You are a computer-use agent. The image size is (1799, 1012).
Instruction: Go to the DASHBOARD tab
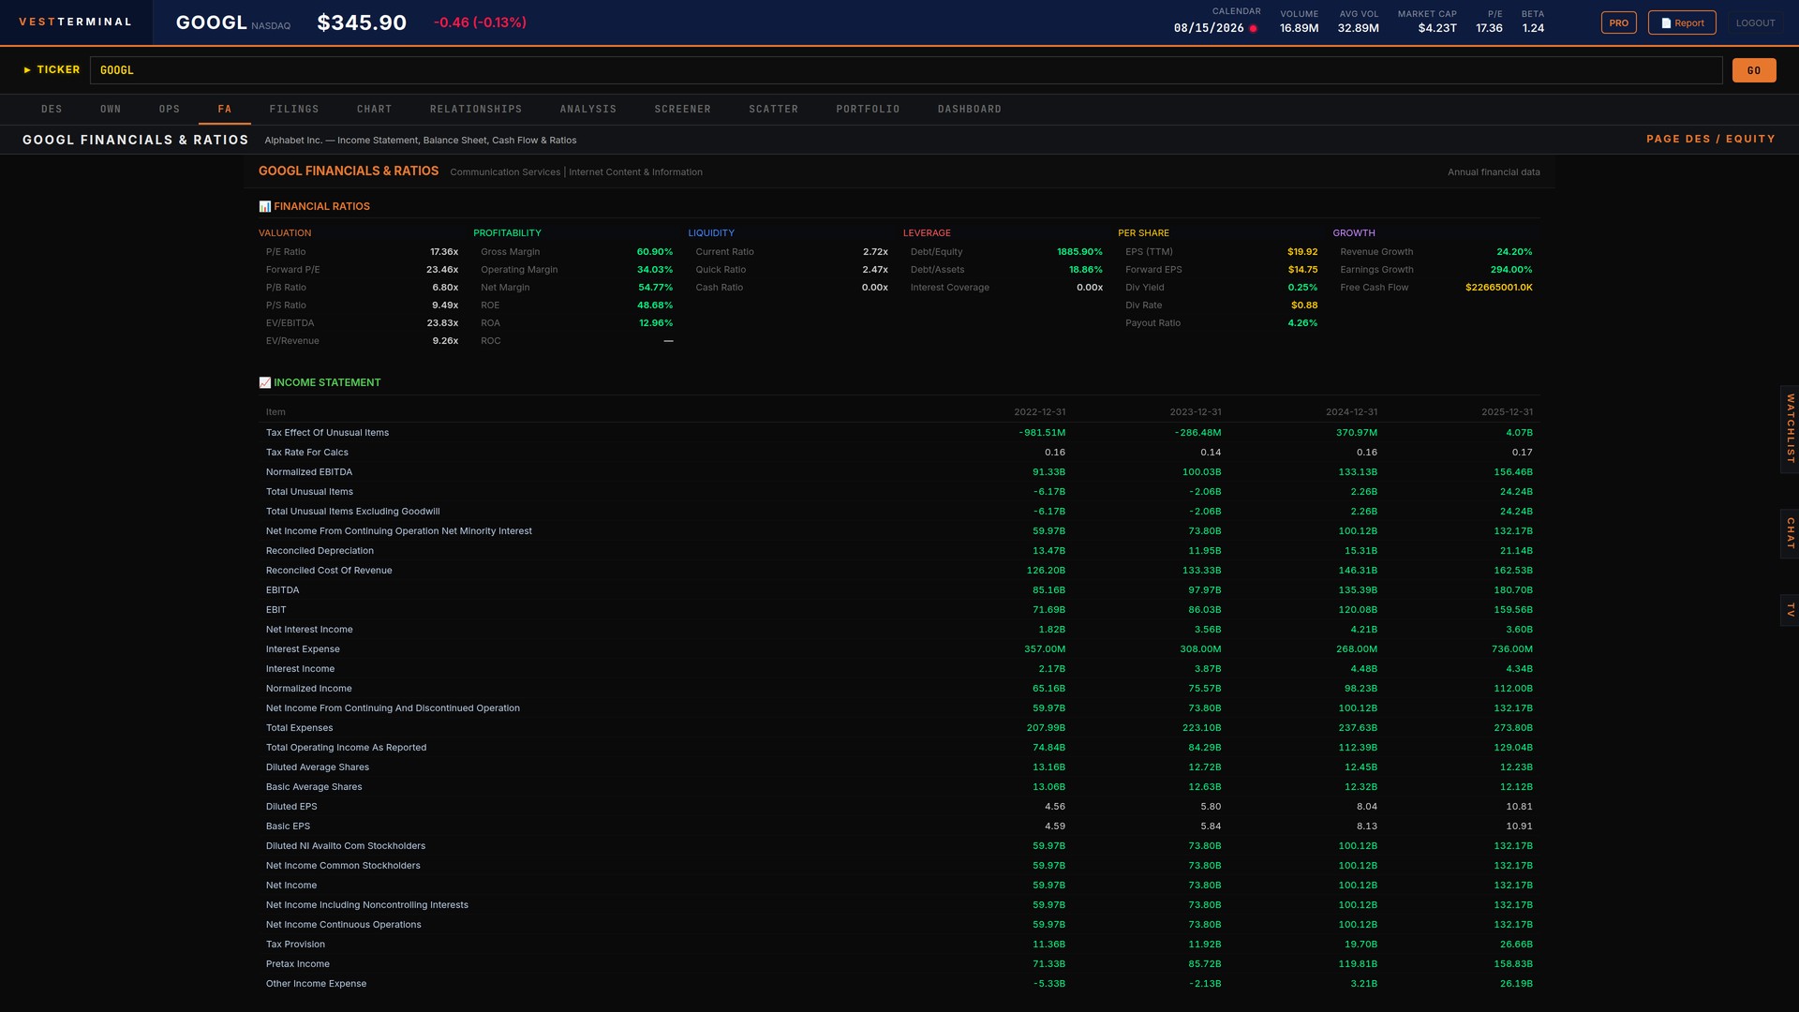(x=970, y=110)
